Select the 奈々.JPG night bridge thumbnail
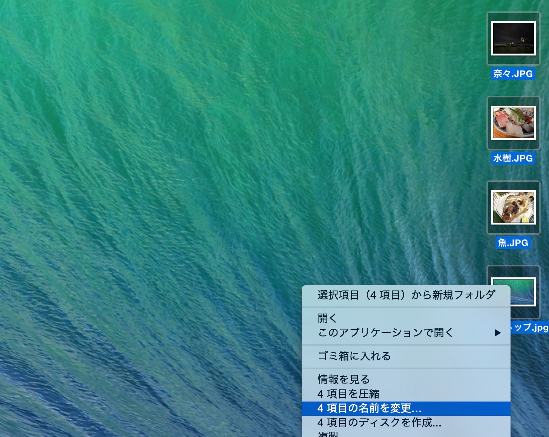The width and height of the screenshot is (549, 437). [514, 38]
